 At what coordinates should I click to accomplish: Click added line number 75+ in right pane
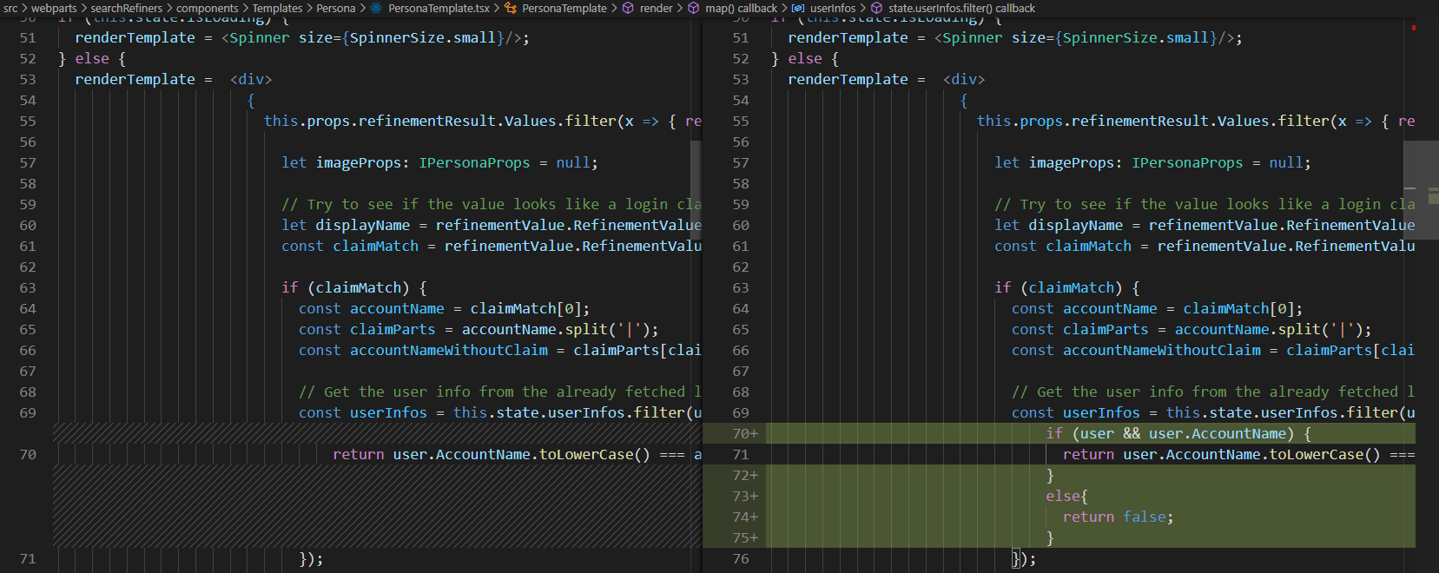[x=745, y=537]
